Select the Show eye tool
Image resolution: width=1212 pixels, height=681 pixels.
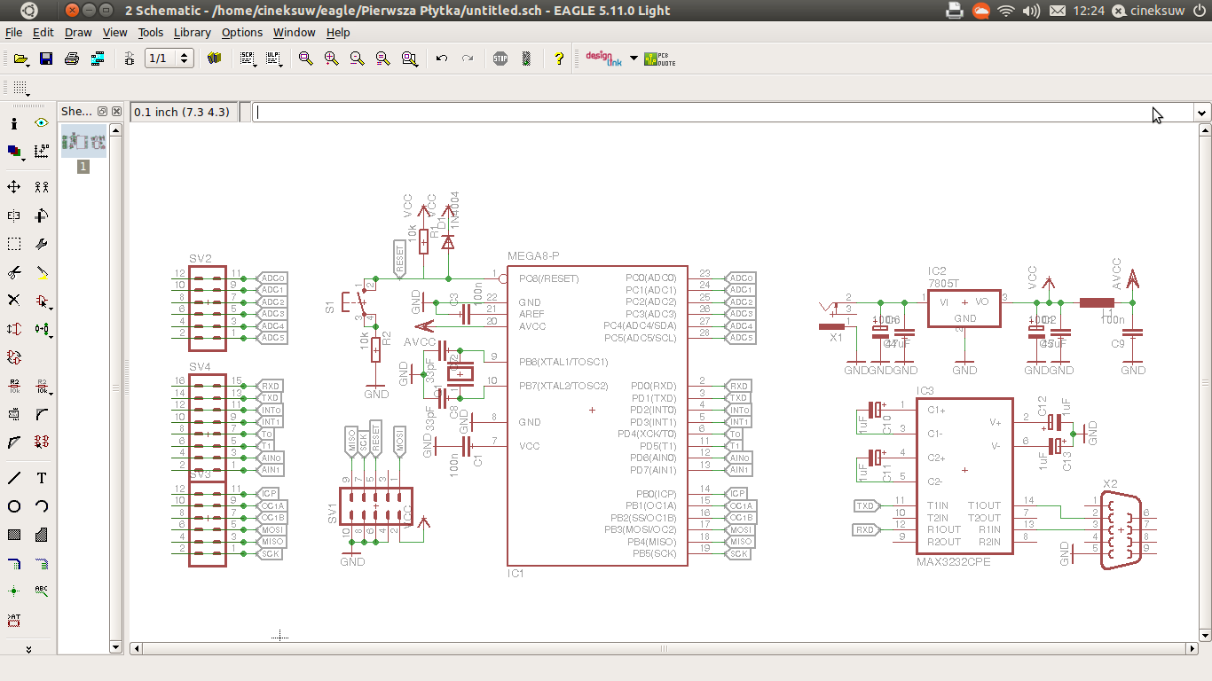tap(42, 123)
